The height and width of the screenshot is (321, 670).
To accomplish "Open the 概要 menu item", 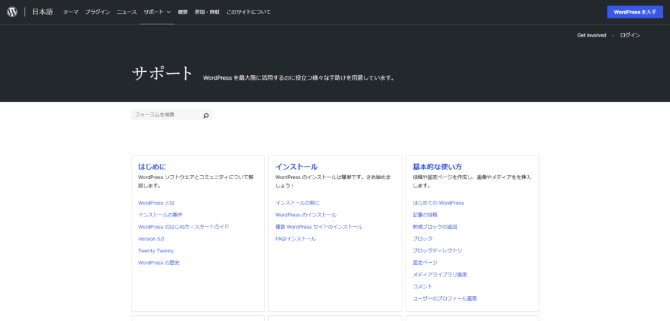I will click(183, 12).
